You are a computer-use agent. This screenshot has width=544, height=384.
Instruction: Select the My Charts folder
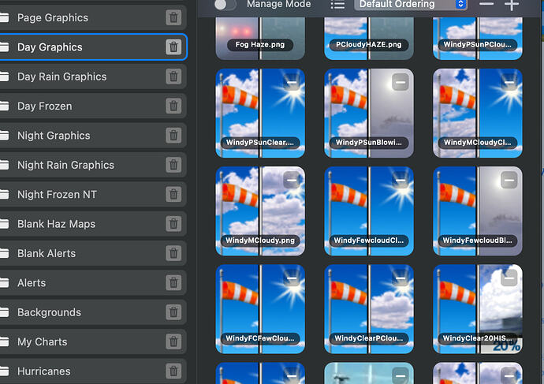pyautogui.click(x=92, y=341)
